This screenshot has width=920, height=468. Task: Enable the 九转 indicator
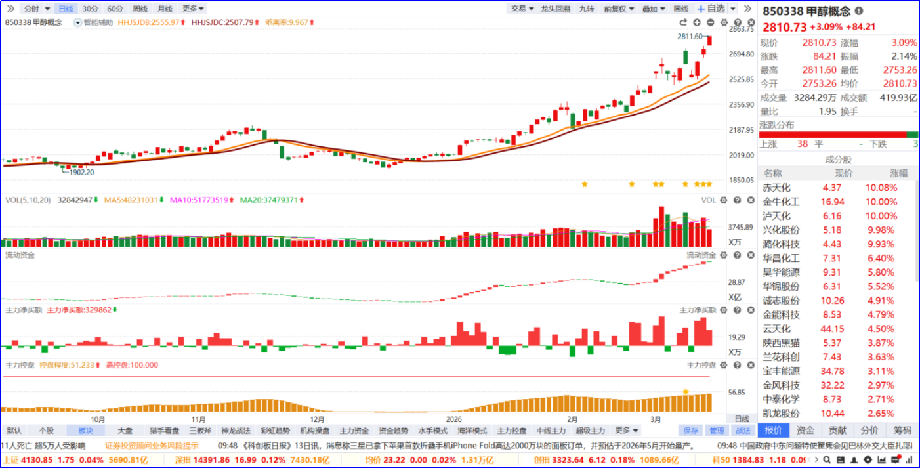pyautogui.click(x=586, y=9)
